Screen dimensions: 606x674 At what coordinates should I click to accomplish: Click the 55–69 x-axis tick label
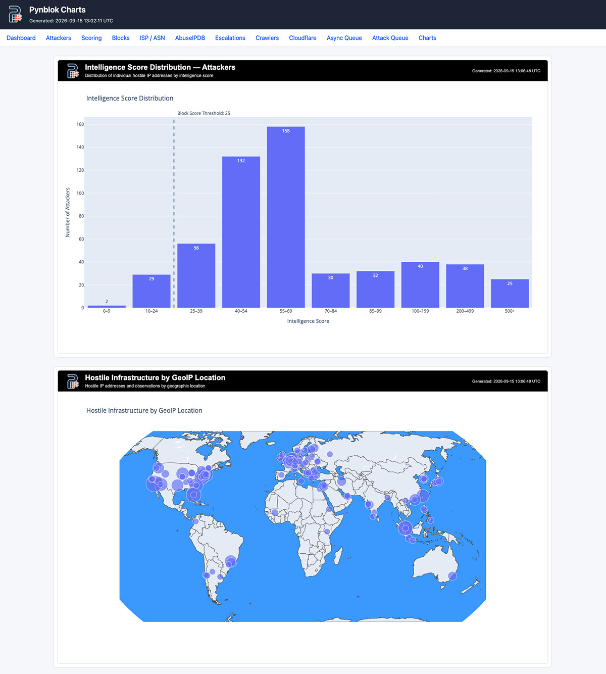point(286,311)
